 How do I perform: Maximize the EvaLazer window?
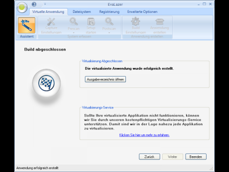(x=204, y=4)
